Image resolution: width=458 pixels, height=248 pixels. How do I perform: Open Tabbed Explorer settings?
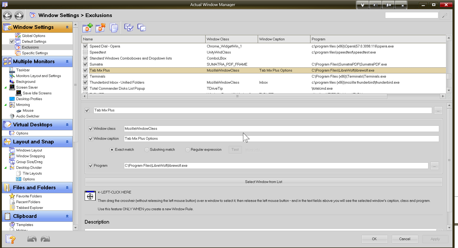(30, 208)
